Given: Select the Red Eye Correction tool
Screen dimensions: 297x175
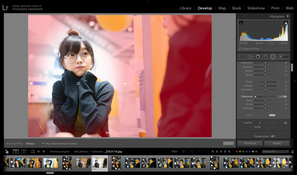Looking at the screenshot, I should point(258,57).
